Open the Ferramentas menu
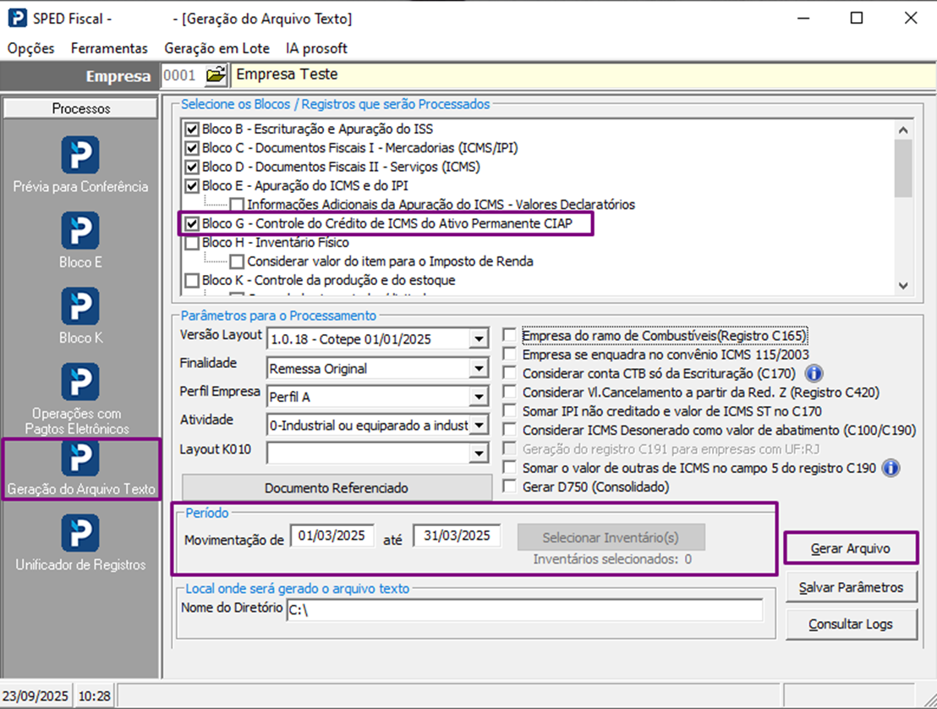The image size is (937, 709). (x=109, y=48)
